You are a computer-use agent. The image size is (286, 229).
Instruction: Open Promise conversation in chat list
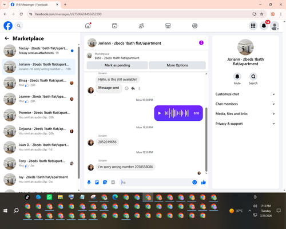[x=38, y=115]
